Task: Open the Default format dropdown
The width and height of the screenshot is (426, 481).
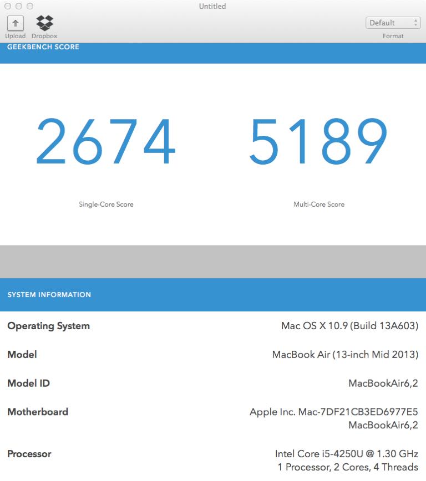Action: click(393, 23)
